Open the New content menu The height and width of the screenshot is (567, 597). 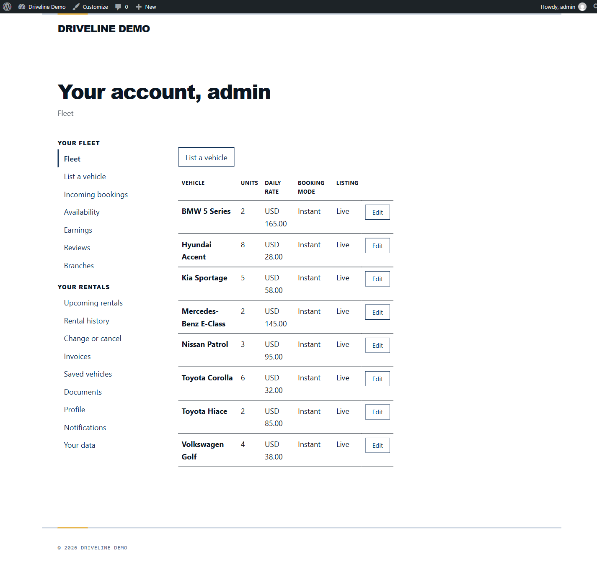pos(146,7)
